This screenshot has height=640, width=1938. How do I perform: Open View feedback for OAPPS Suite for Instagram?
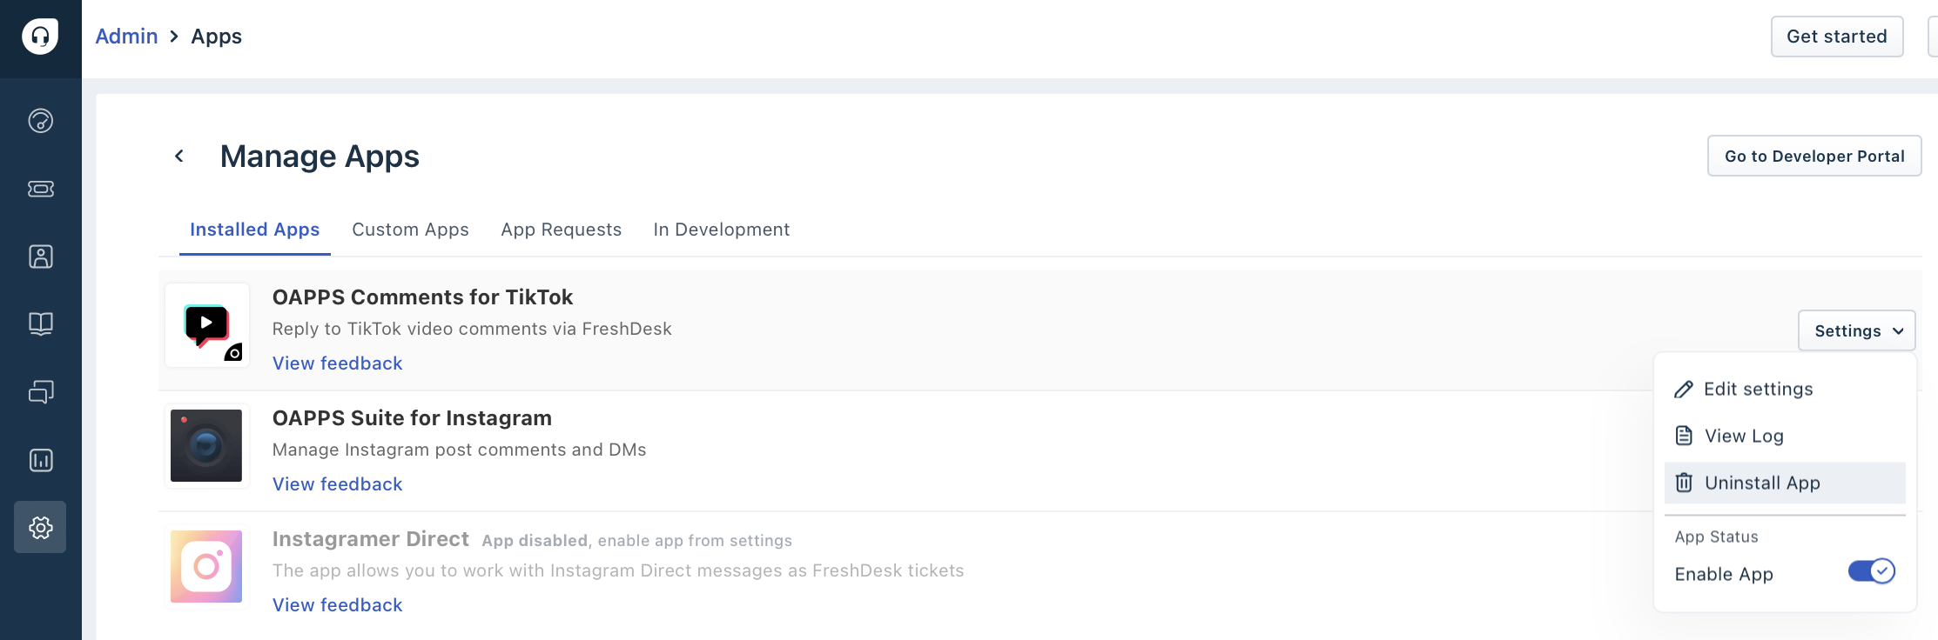[x=338, y=484]
